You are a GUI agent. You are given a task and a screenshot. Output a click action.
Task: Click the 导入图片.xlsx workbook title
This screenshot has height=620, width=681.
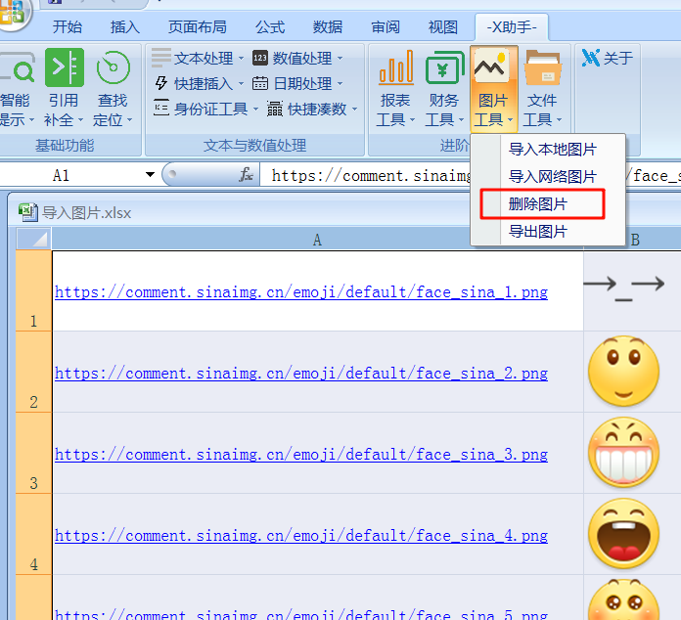(x=86, y=213)
